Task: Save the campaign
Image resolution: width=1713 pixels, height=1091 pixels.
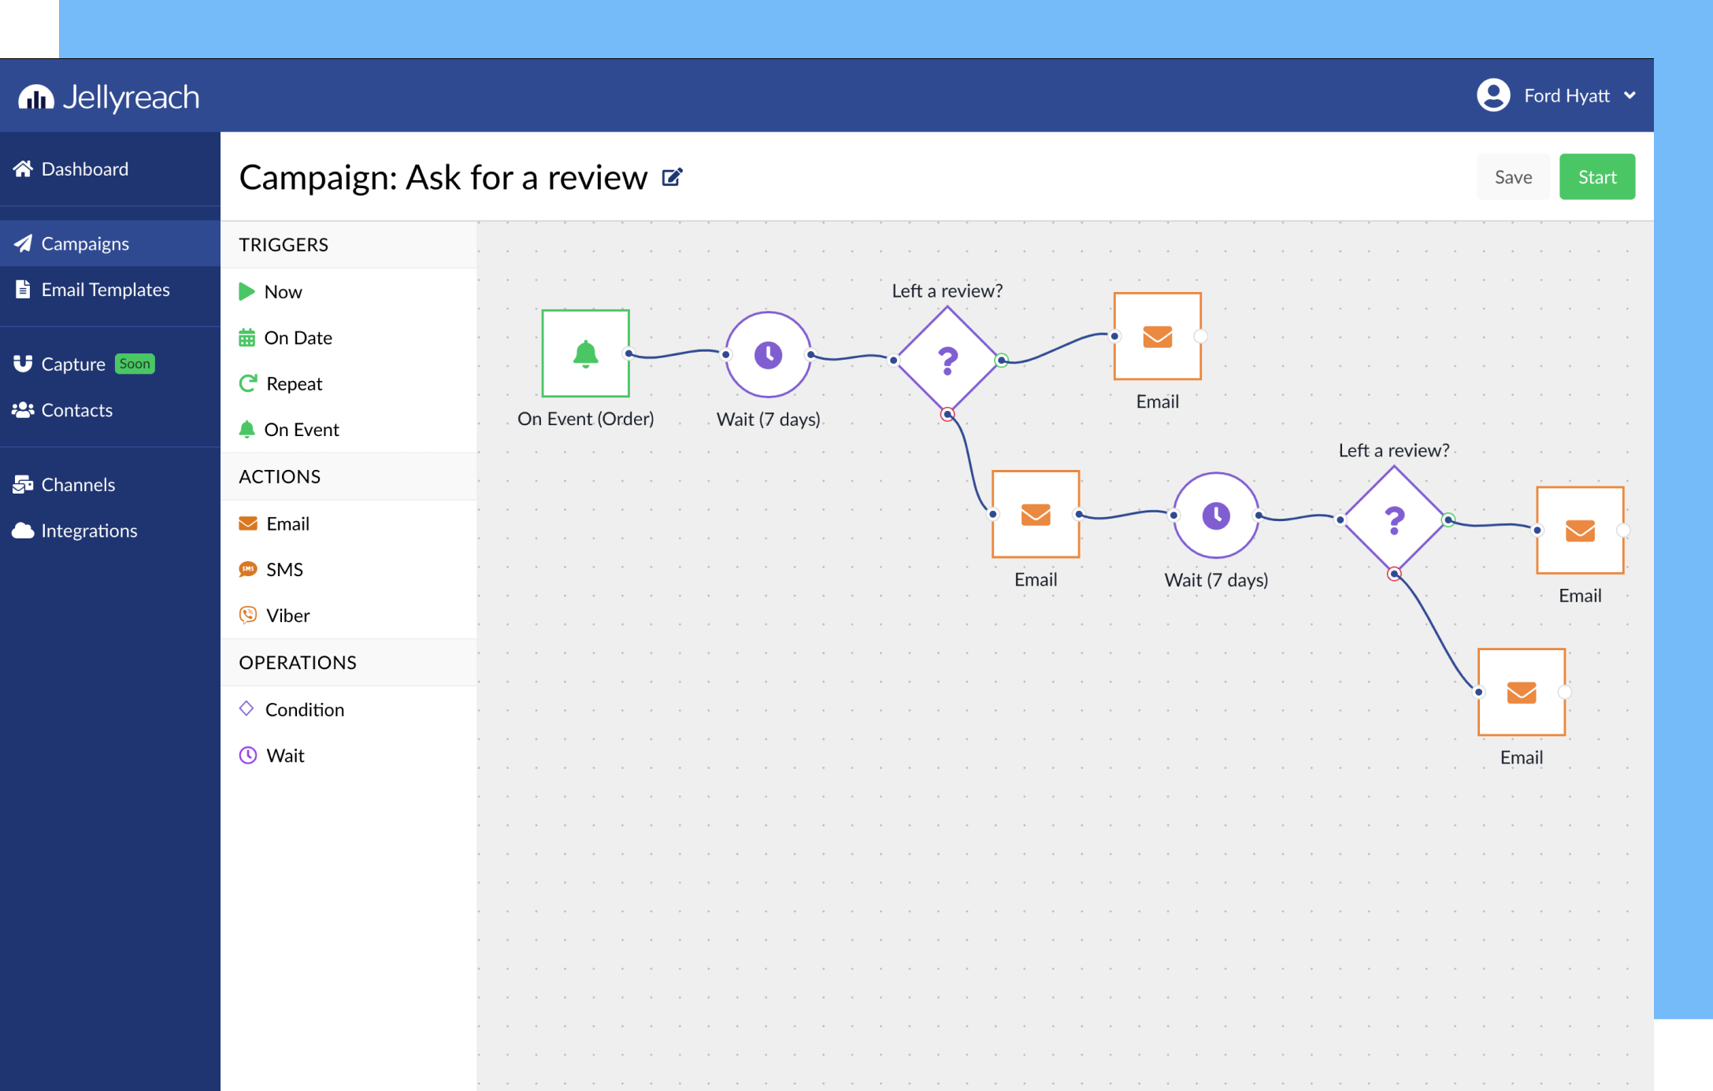Action: (x=1513, y=177)
